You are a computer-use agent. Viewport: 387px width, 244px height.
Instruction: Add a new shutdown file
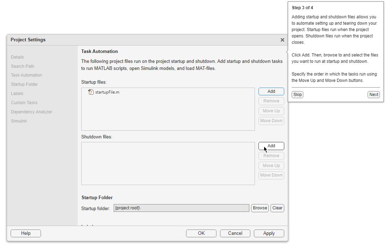(x=271, y=146)
